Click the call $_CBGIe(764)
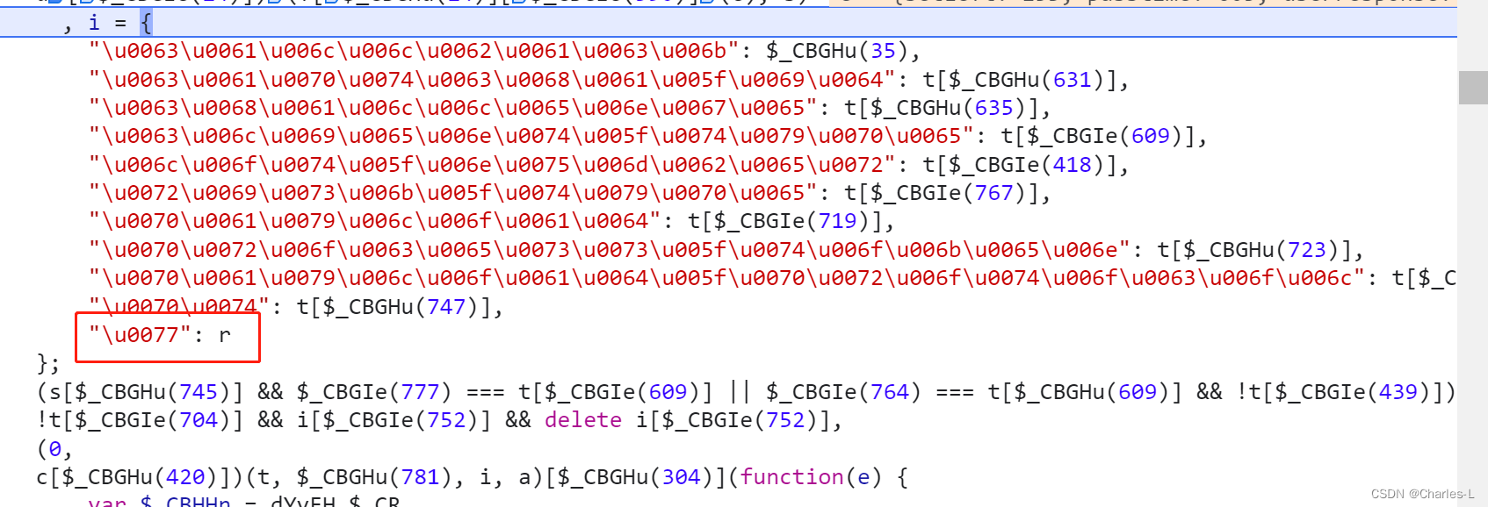1488x507 pixels. pyautogui.click(x=843, y=392)
